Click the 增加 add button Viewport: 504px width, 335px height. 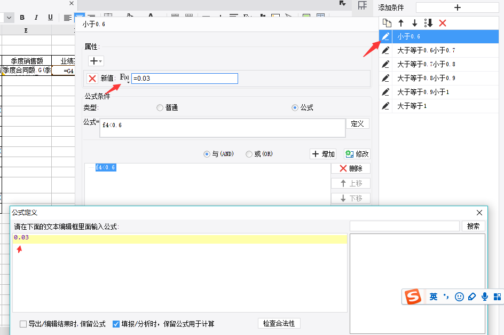[323, 154]
